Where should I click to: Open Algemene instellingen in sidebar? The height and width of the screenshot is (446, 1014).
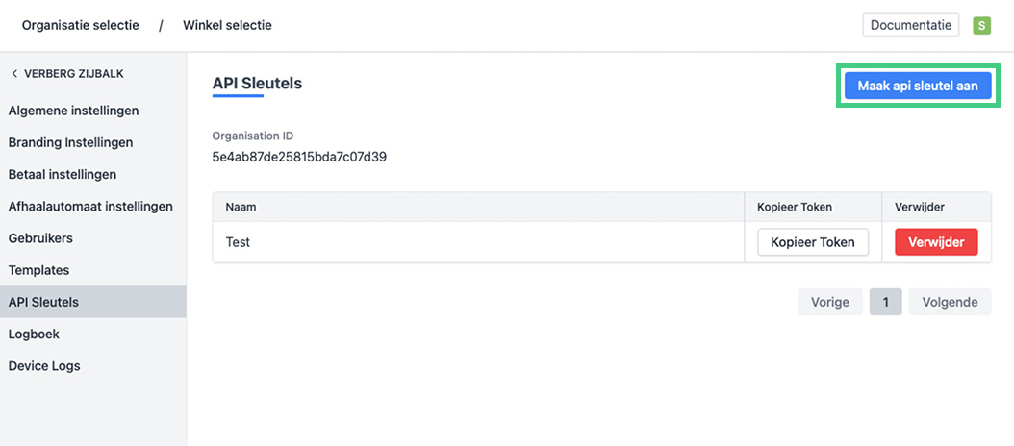click(x=73, y=111)
